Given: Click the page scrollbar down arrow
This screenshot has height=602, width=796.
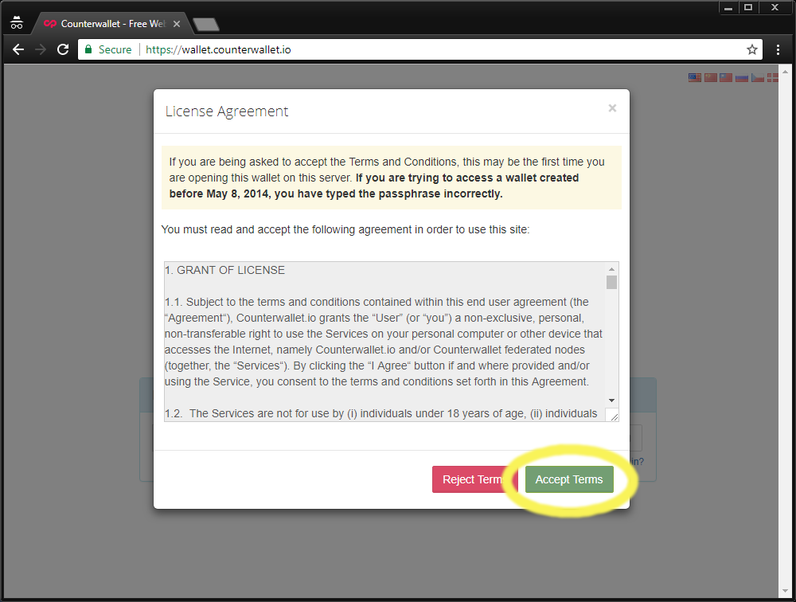Looking at the screenshot, I should coord(786,592).
